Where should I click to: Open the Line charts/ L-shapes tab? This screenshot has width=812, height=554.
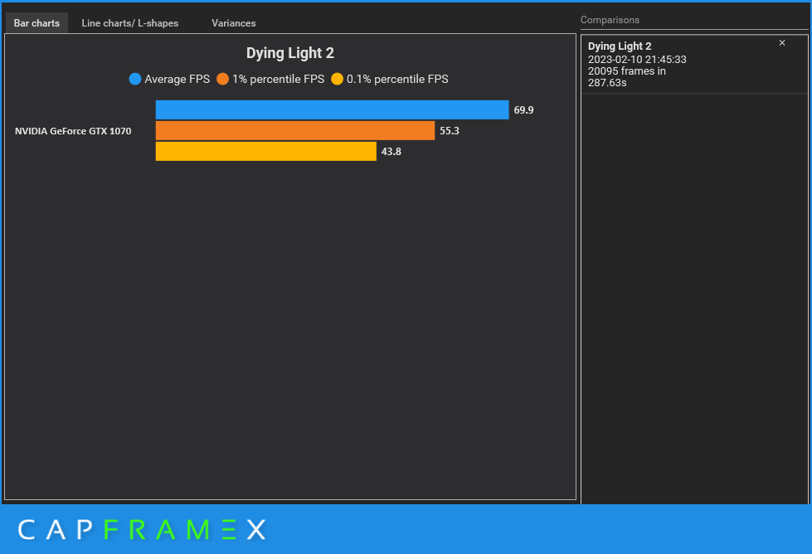(x=130, y=22)
